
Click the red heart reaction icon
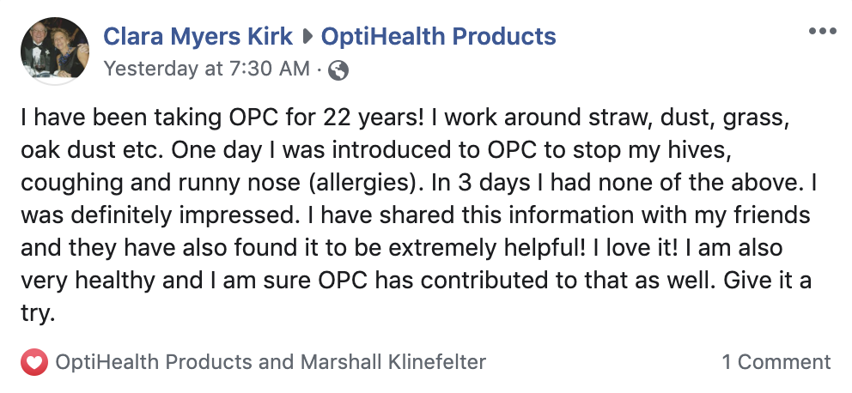coord(34,362)
